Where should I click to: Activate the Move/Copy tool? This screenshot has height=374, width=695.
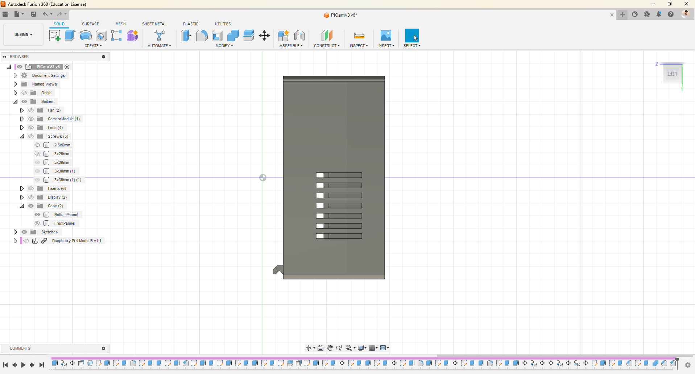[264, 36]
